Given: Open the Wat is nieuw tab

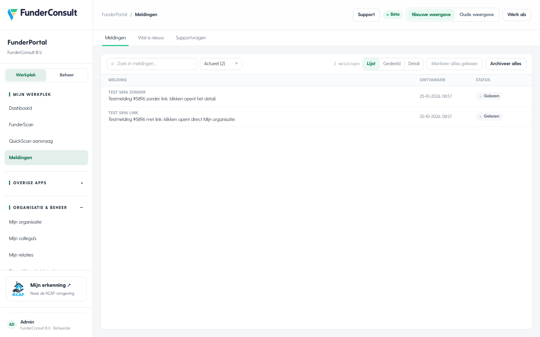Looking at the screenshot, I should tap(151, 38).
